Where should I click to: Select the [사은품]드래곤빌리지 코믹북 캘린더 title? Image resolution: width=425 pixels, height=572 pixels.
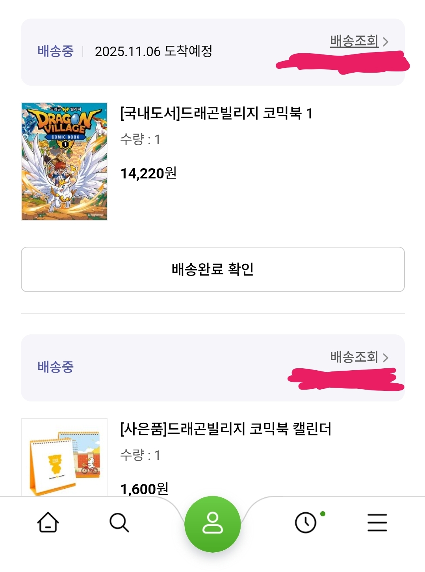[x=226, y=429]
